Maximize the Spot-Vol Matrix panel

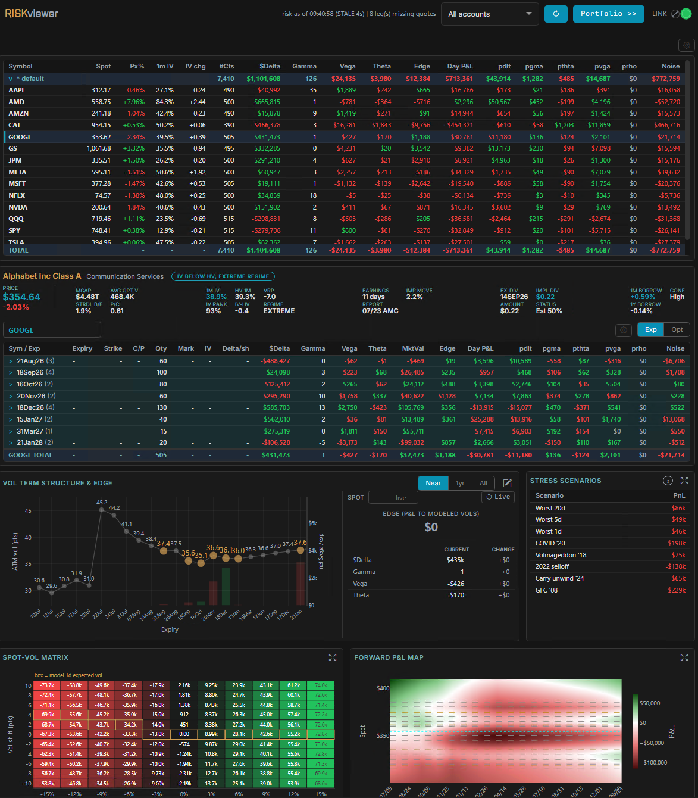point(333,657)
